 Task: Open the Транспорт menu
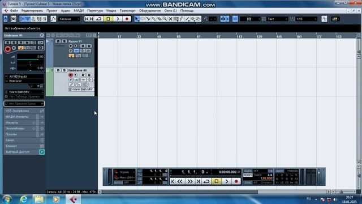tap(128, 11)
